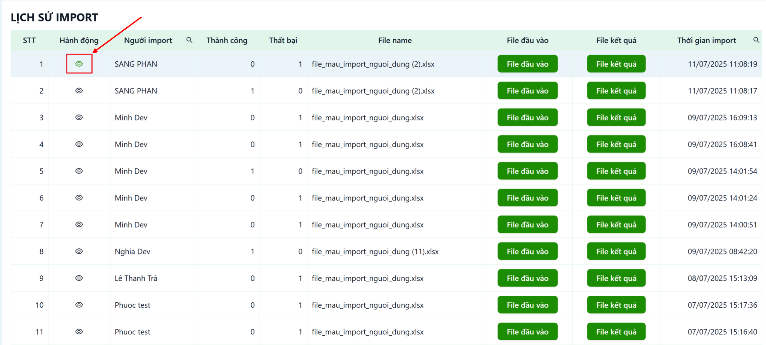766x345 pixels.
Task: Select file_mau_import_nguoi_dung (11).xlsx file name
Action: (x=375, y=251)
